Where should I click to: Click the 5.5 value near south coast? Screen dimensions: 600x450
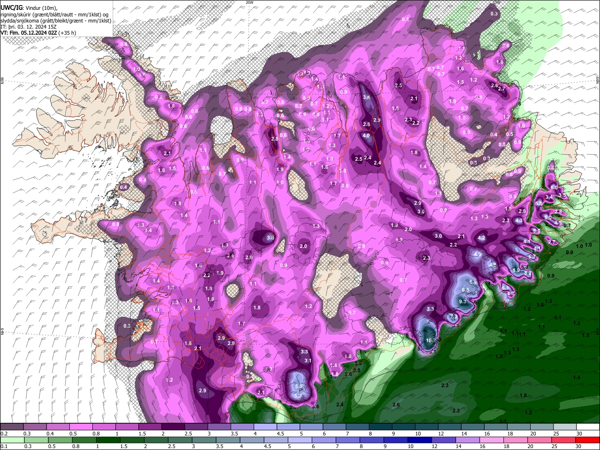tap(299, 386)
